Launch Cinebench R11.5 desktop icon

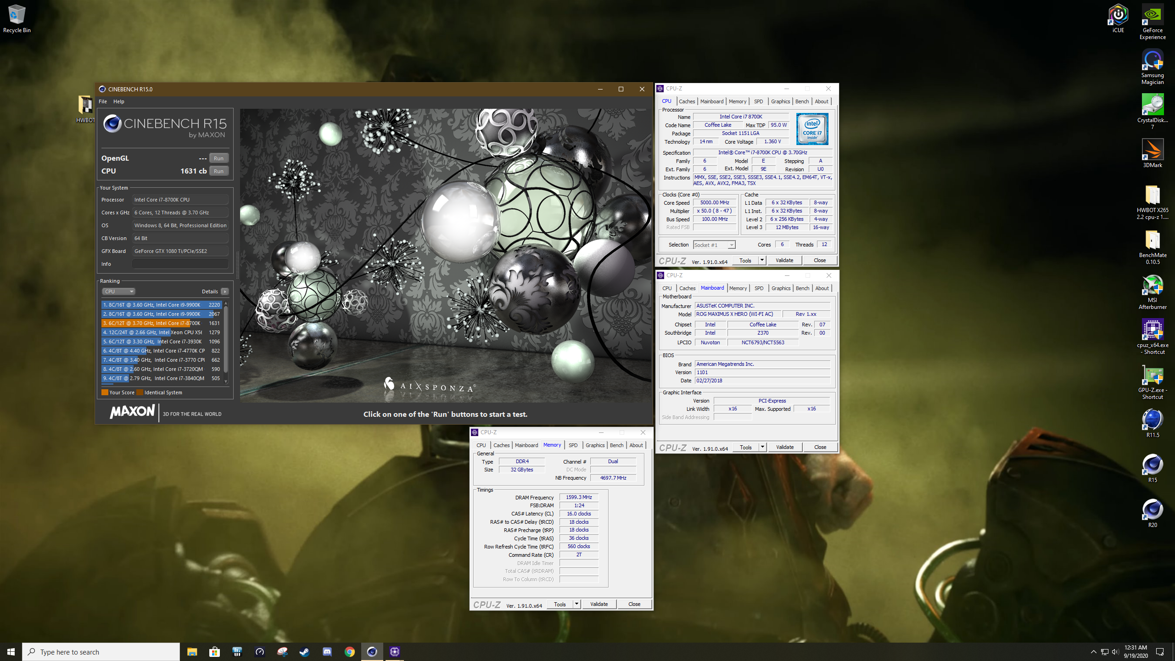(1152, 423)
